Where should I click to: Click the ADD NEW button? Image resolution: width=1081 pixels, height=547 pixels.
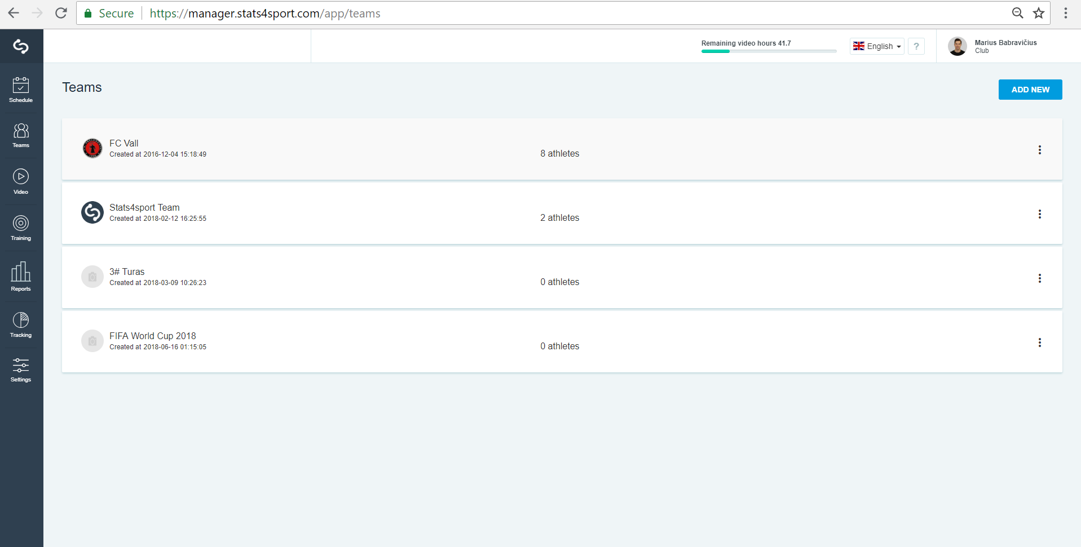1030,90
